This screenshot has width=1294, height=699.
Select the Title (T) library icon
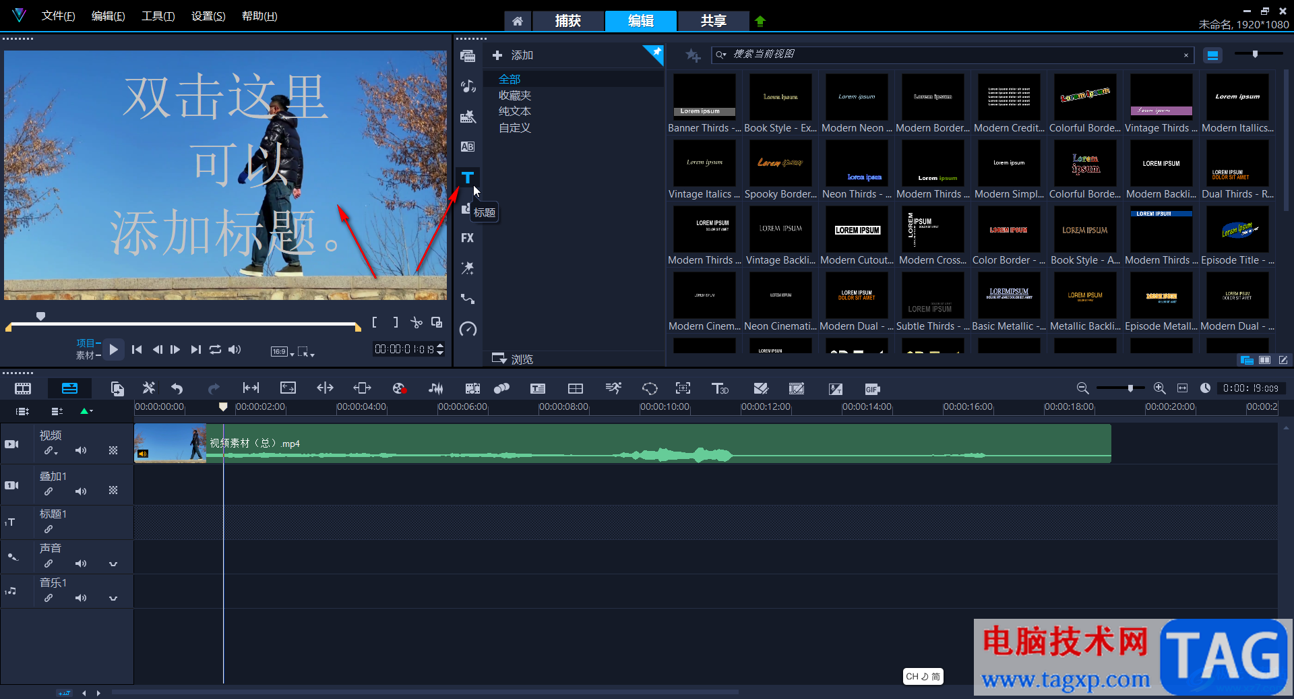[x=467, y=177]
